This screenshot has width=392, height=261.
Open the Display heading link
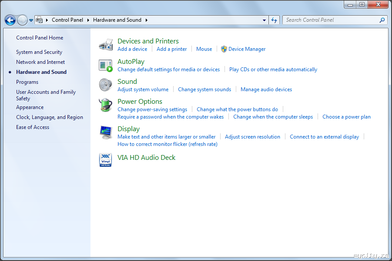point(128,129)
